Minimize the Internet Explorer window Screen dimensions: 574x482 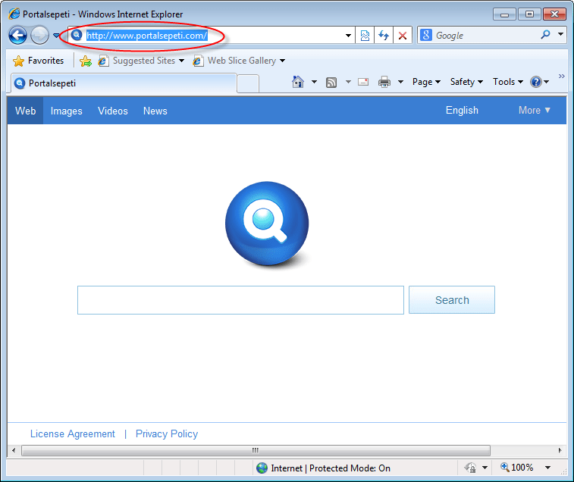point(504,14)
